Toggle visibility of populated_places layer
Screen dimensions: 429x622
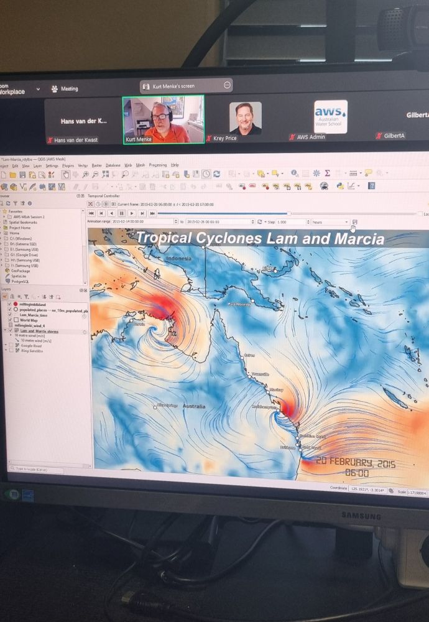point(10,309)
